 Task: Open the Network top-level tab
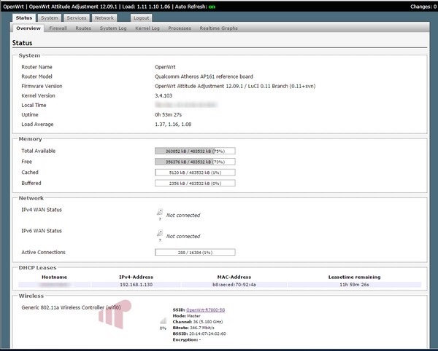pos(104,17)
